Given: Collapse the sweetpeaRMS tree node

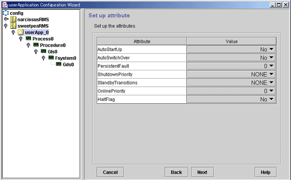Looking at the screenshot, I should (6, 26).
